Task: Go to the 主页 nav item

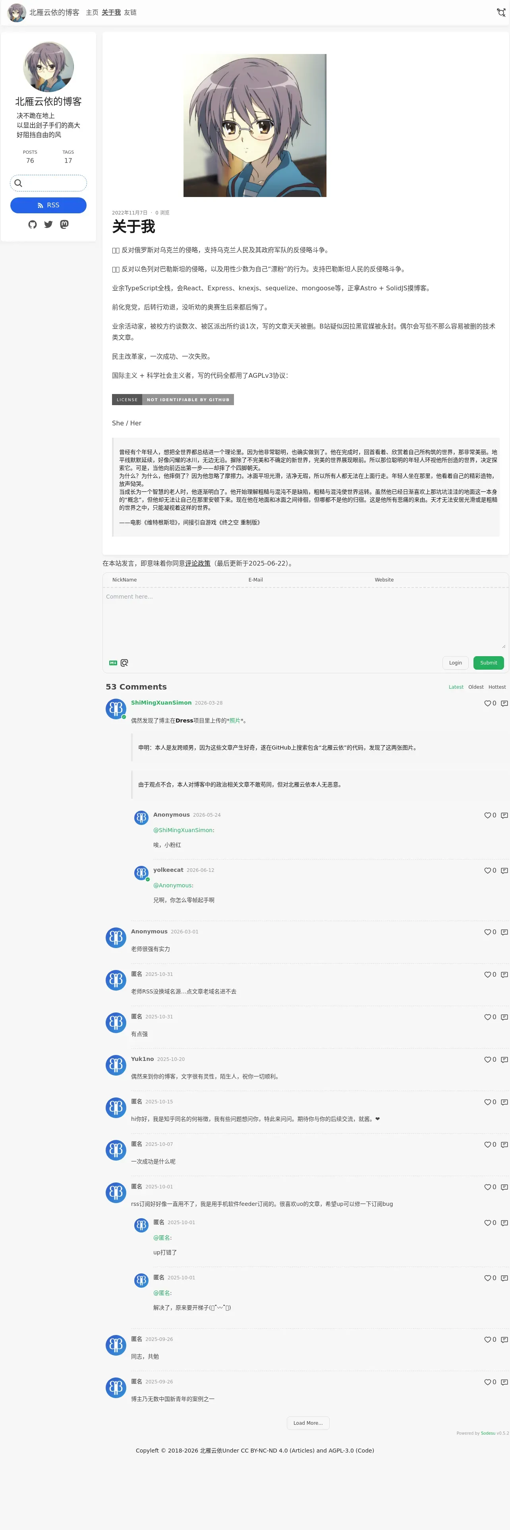Action: click(92, 12)
